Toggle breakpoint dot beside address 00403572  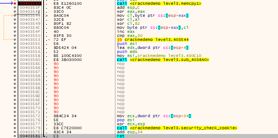(x=15, y=116)
